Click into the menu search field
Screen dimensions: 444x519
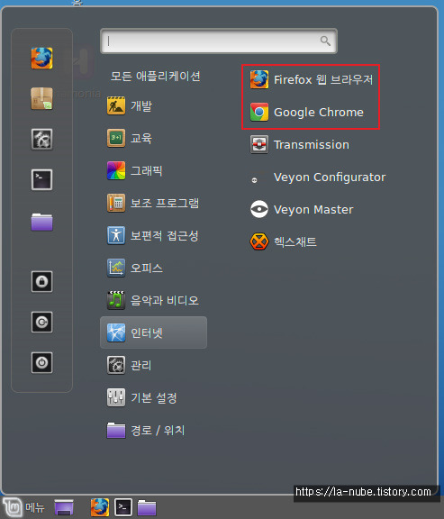point(219,41)
